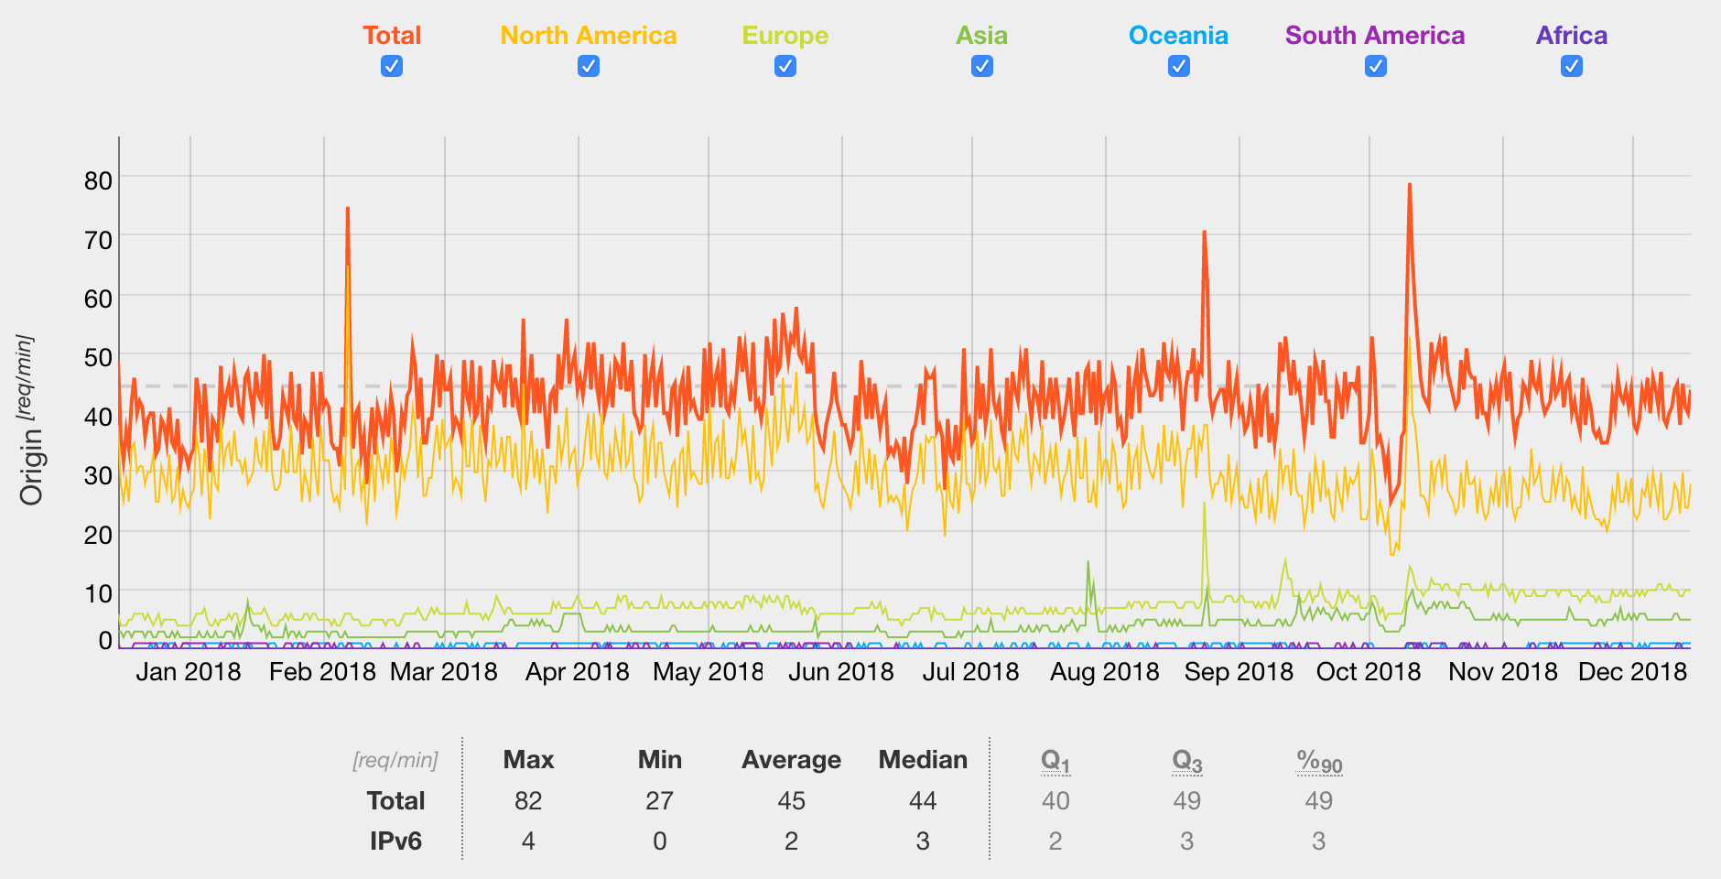1721x879 pixels.
Task: Click the Jul 2018 axis label
Action: pyautogui.click(x=971, y=671)
